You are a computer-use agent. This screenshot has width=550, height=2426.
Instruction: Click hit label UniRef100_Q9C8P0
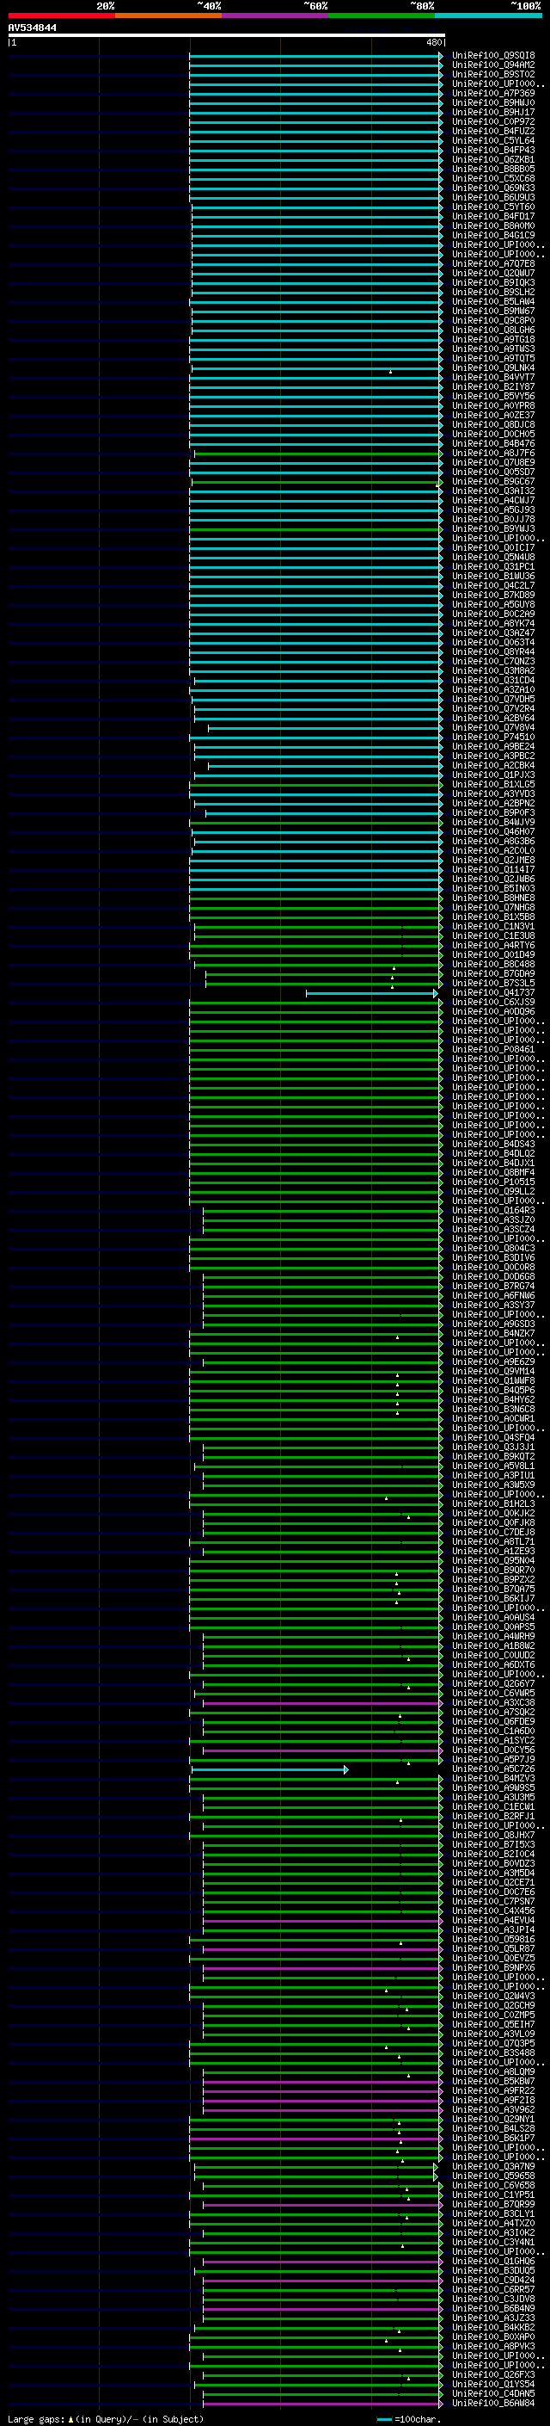493,321
